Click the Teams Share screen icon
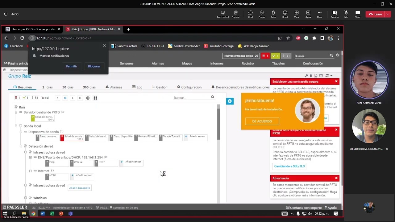The width and height of the screenshot is (395, 222). point(358,14)
